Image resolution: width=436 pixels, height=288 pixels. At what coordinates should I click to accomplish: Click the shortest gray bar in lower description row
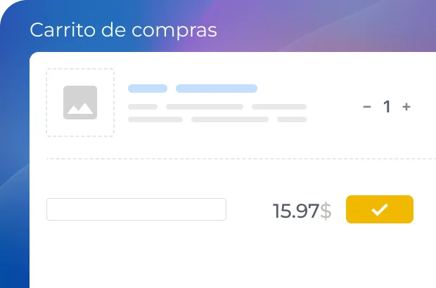291,119
